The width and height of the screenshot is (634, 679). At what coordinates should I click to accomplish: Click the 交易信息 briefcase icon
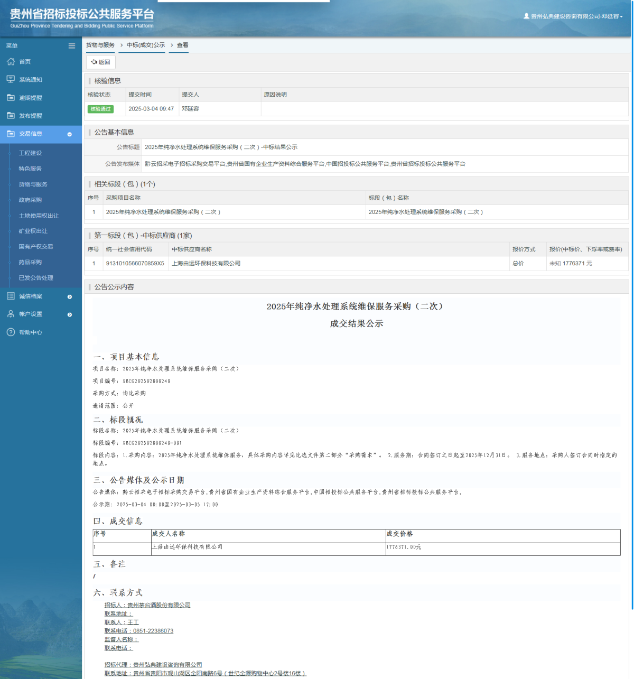11,134
